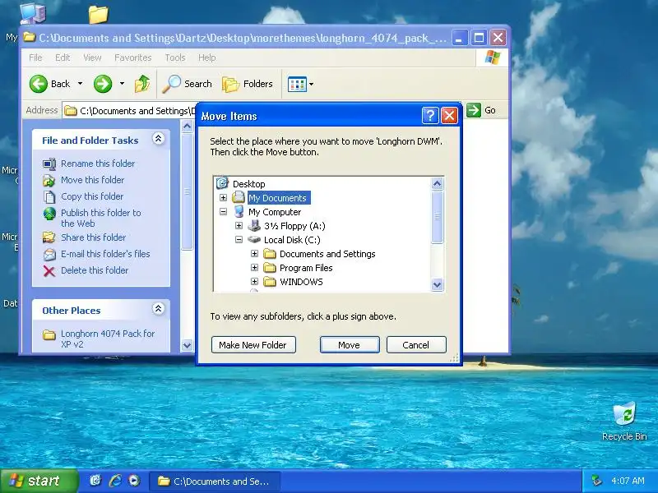
Task: Click the yellow folder icon on desktop
Action: pyautogui.click(x=99, y=14)
